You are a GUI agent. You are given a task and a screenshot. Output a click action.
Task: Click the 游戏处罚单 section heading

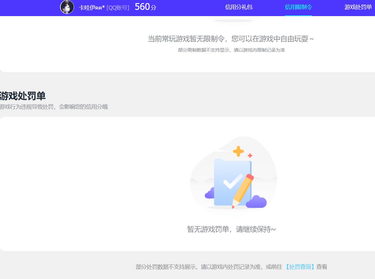point(23,96)
